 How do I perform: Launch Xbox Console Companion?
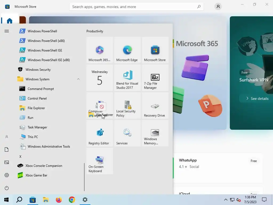click(49, 165)
